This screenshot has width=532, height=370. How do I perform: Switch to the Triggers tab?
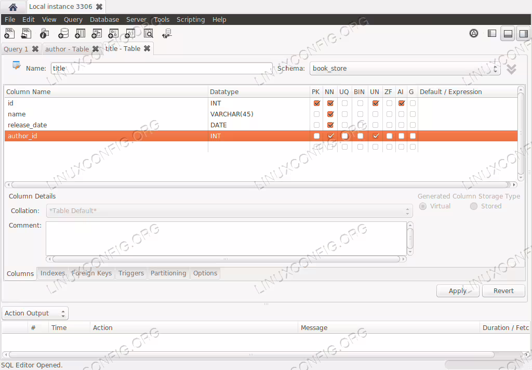(131, 273)
